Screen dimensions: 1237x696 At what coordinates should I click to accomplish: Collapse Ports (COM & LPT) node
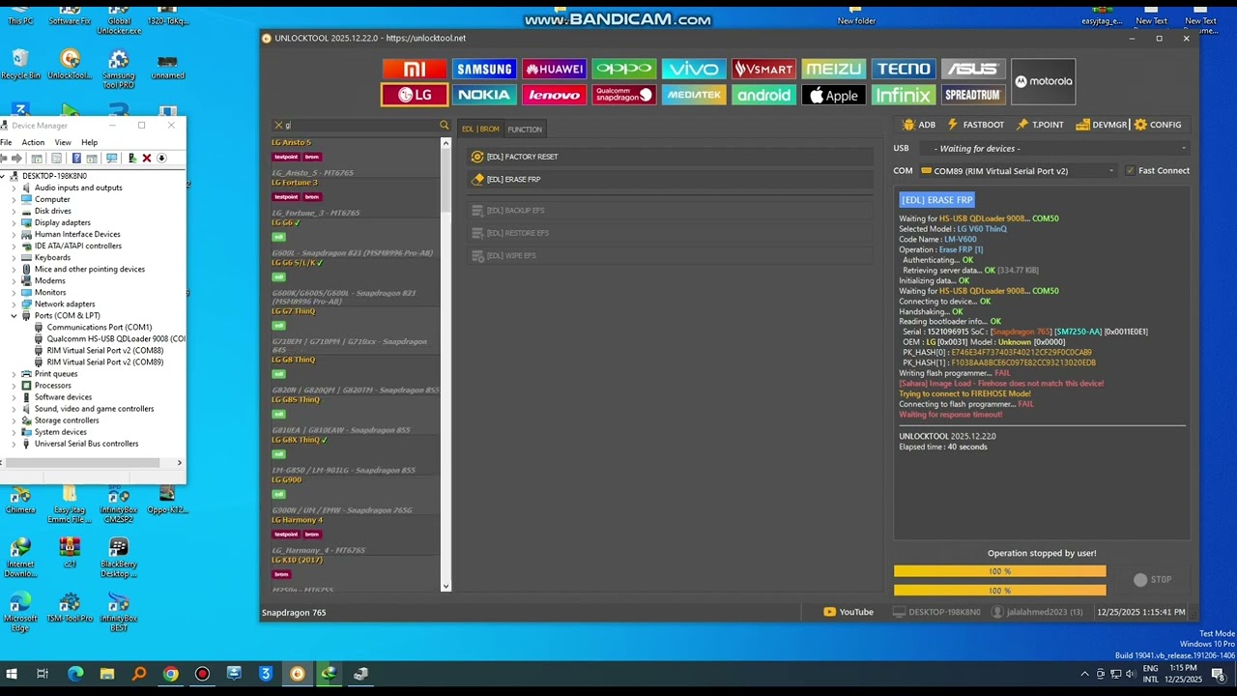point(14,316)
